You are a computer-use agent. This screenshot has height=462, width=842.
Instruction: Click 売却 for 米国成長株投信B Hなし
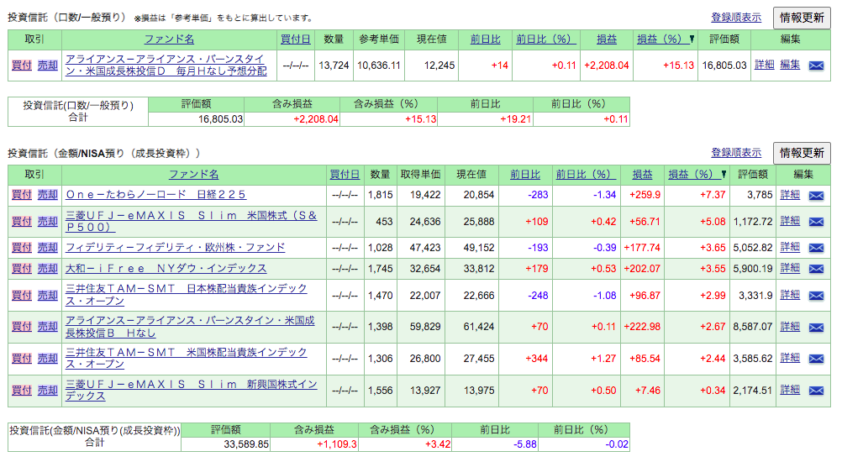[x=47, y=326]
